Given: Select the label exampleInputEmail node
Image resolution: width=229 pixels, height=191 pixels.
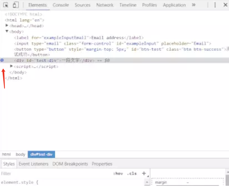Looking at the screenshot, I should [79, 37].
